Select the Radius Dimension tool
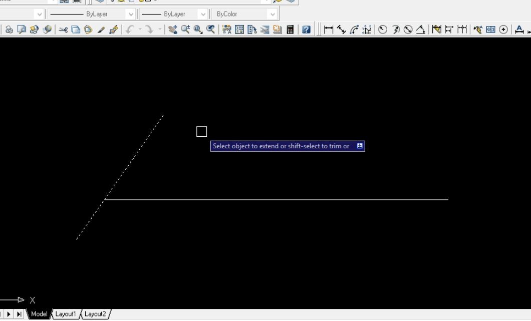Screen dimensions: 531x321 [x=382, y=29]
